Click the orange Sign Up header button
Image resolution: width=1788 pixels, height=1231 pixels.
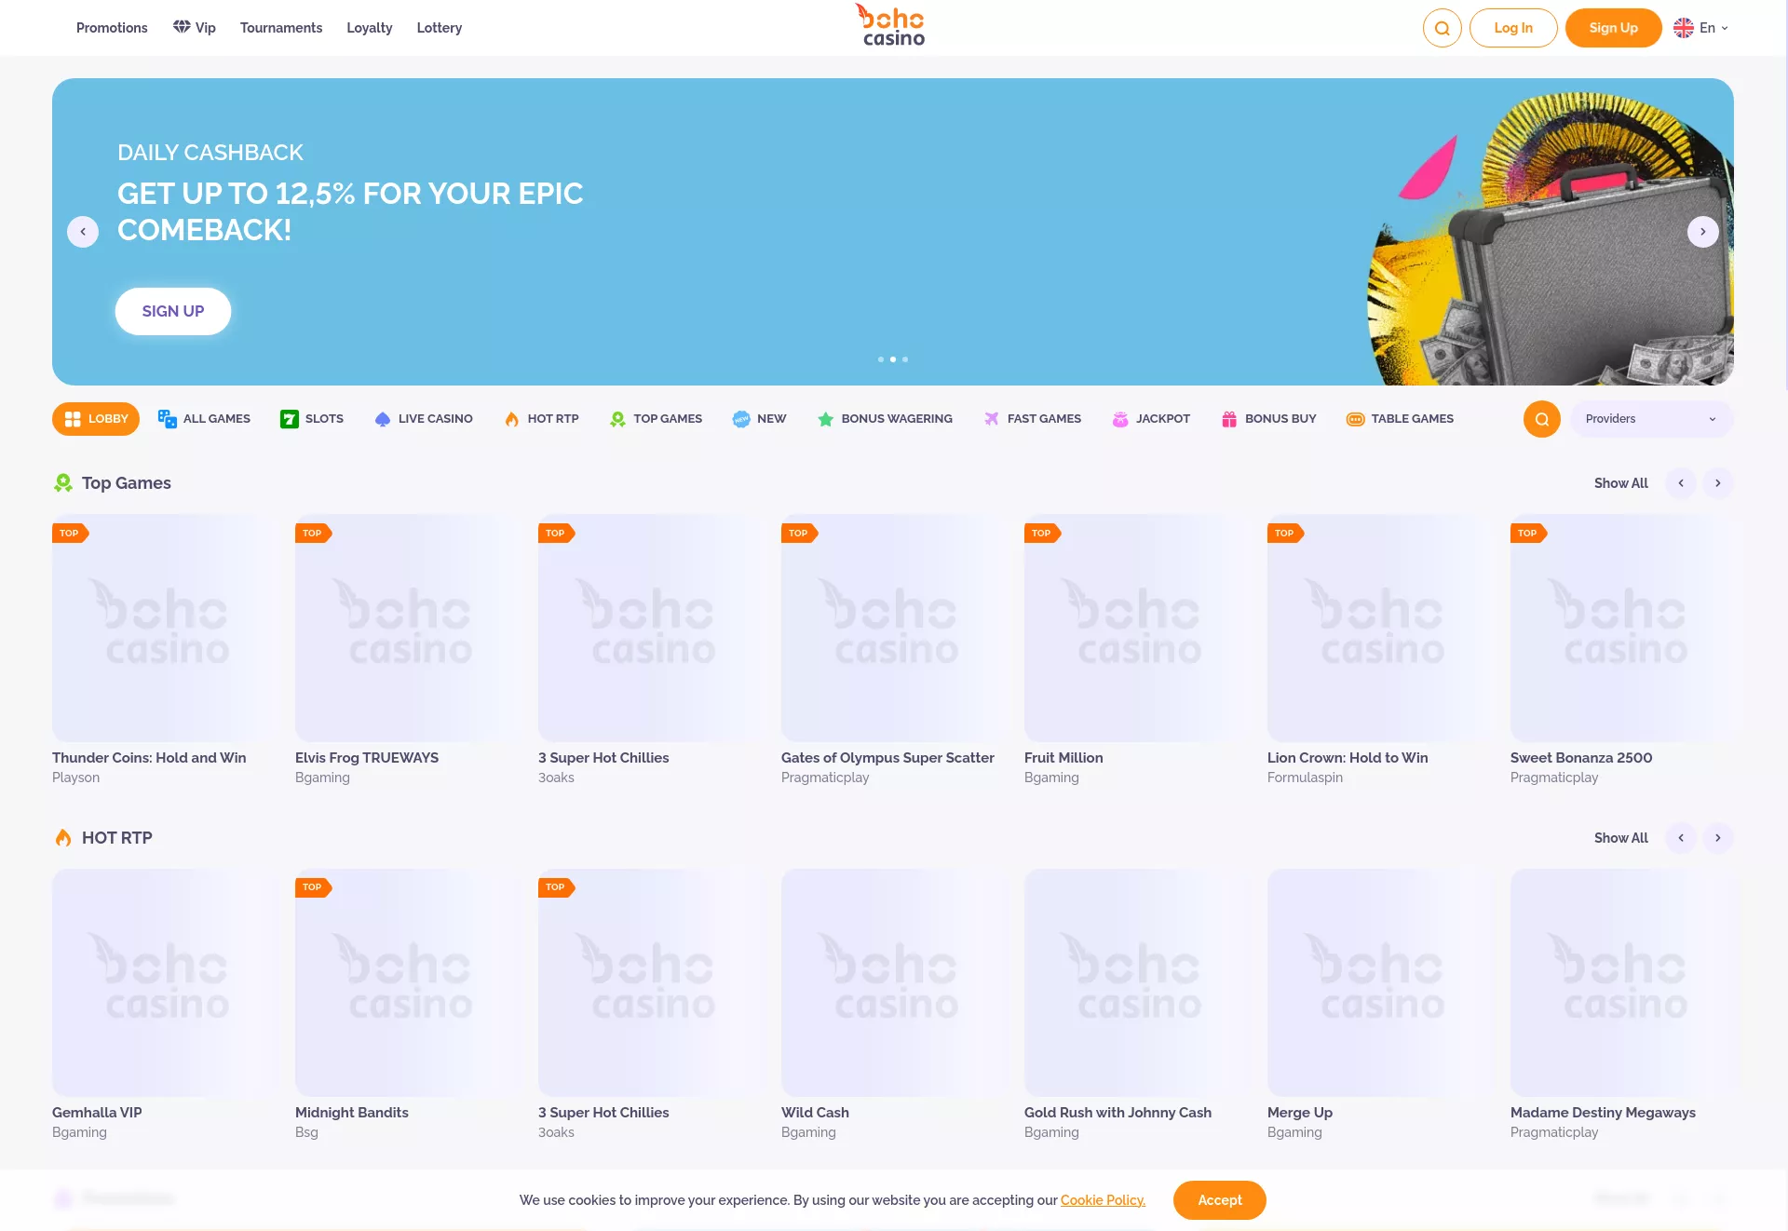1613,28
